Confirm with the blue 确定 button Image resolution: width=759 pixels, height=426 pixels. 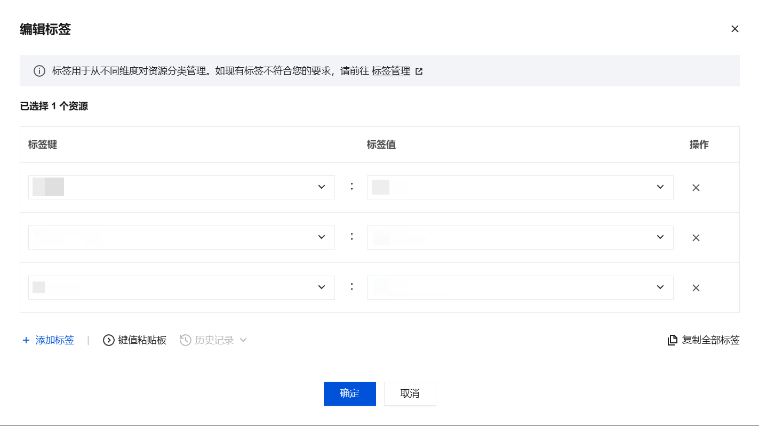349,393
